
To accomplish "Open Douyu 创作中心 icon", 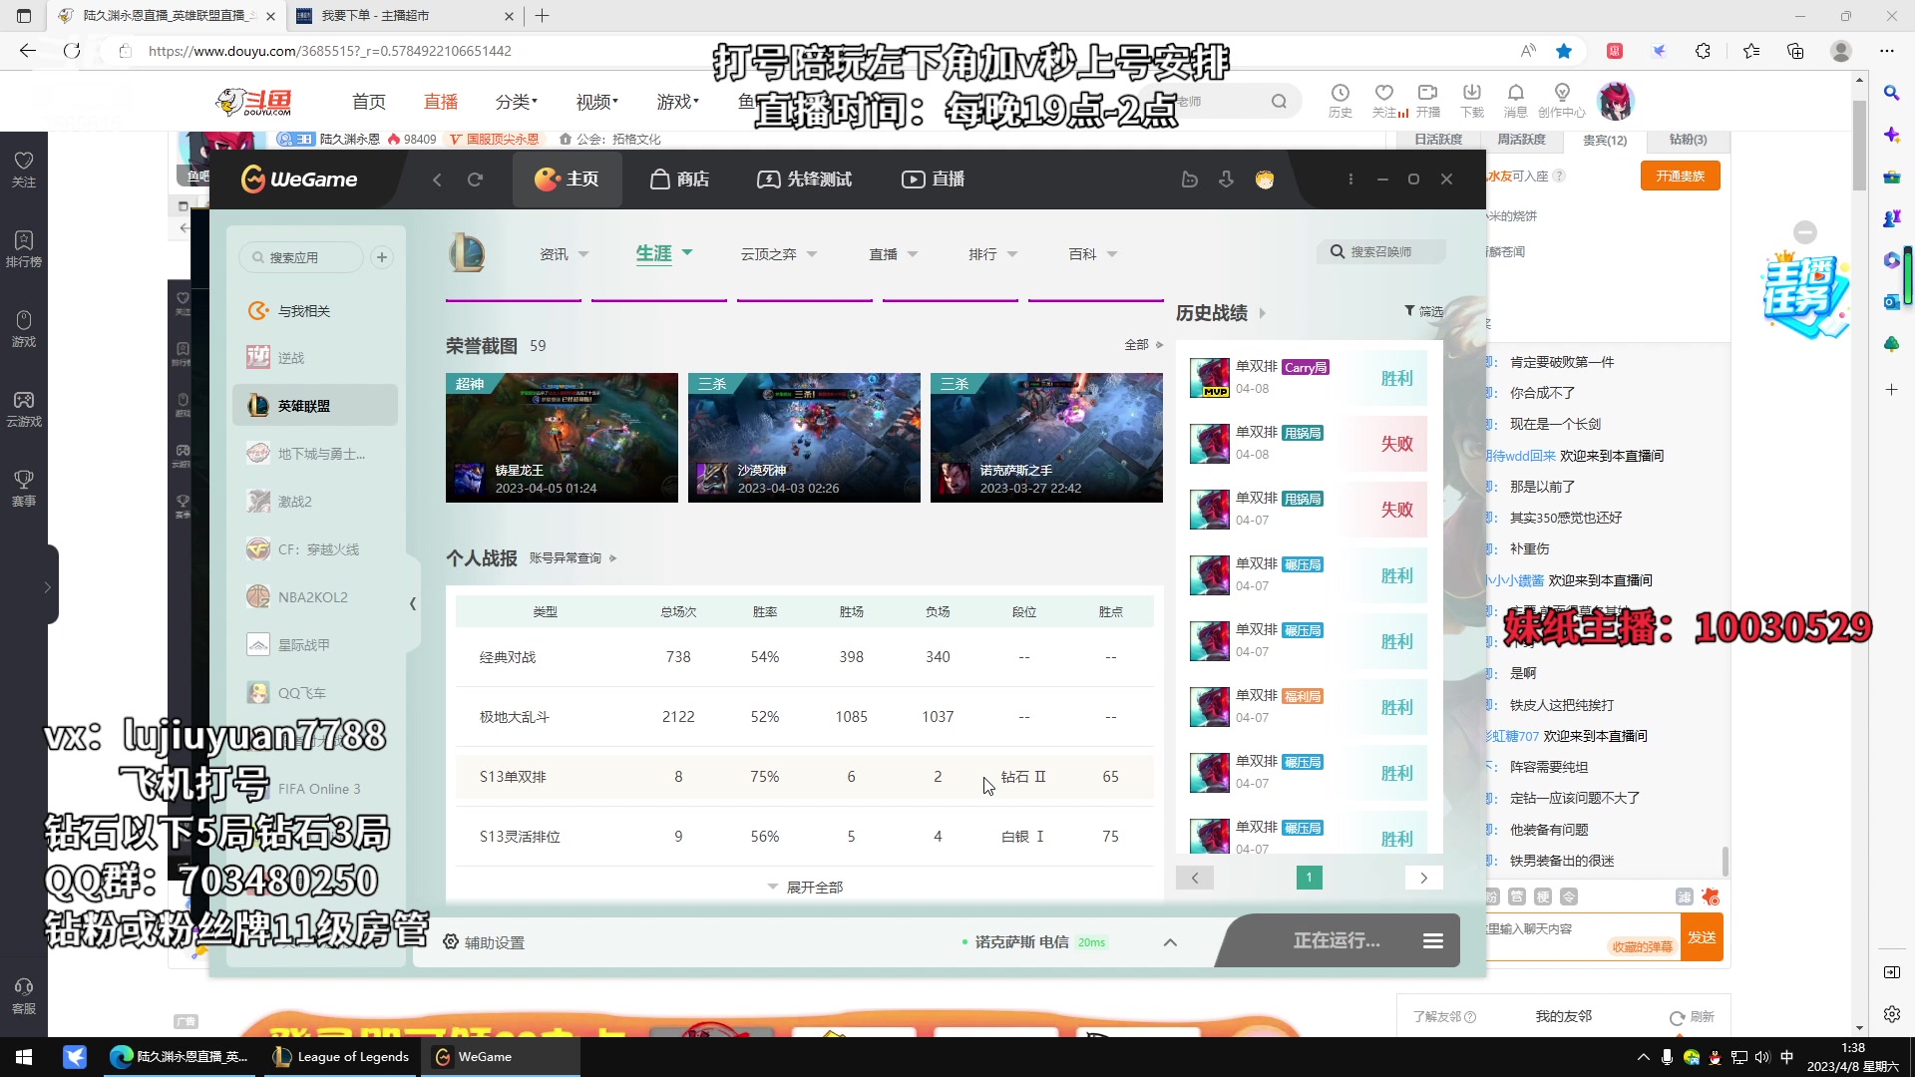I will [1562, 100].
